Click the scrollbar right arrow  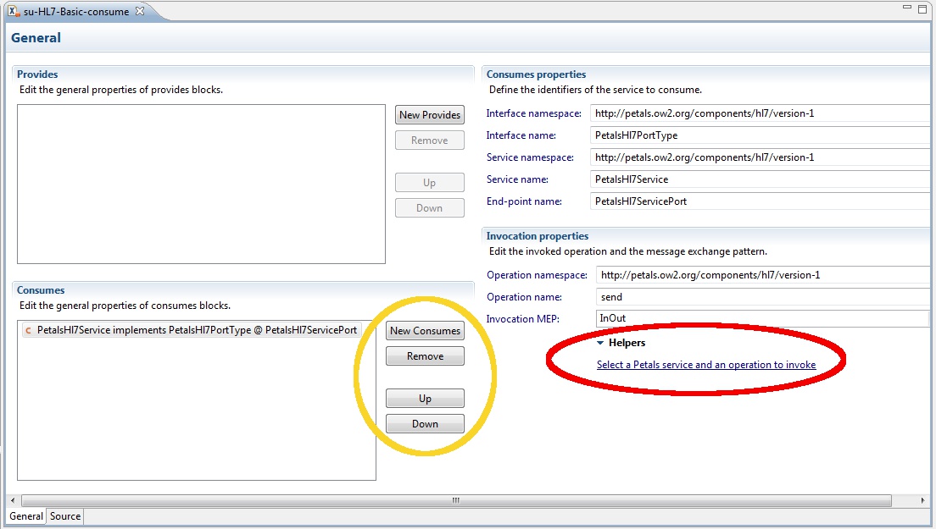click(925, 500)
